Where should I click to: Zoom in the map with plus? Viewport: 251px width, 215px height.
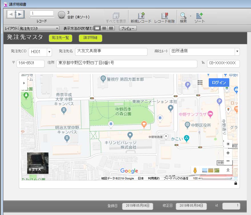tap(228, 153)
